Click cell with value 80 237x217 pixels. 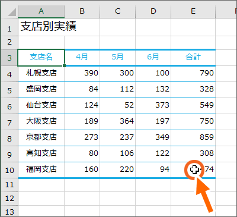coord(82,154)
